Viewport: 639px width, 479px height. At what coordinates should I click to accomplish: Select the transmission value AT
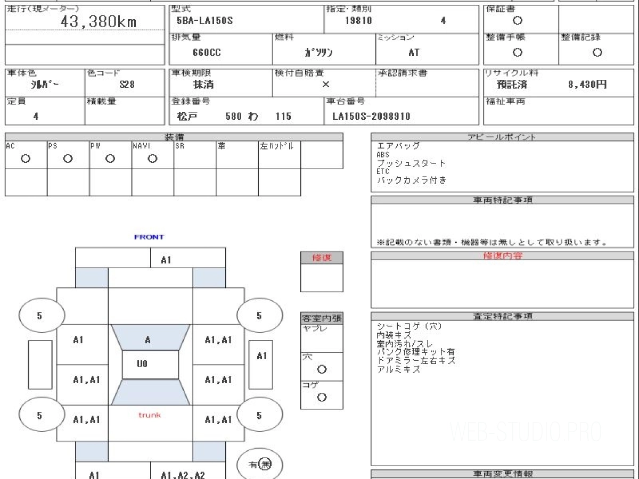tap(414, 53)
